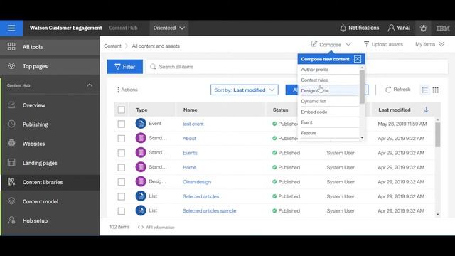This screenshot has width=455, height=256.
Task: Check the Events row checkbox
Action: point(122,153)
